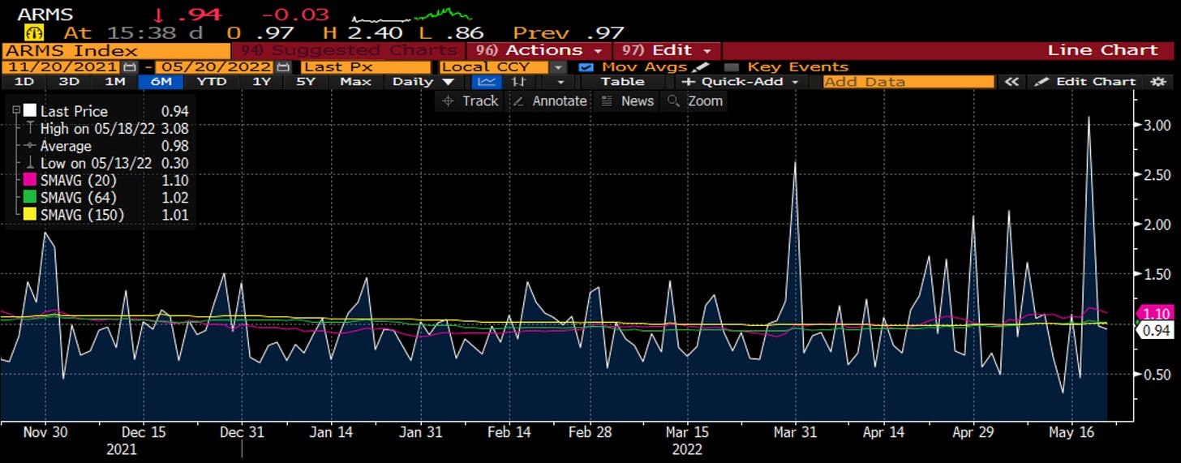
Task: Switch to Table view
Action: [x=623, y=81]
